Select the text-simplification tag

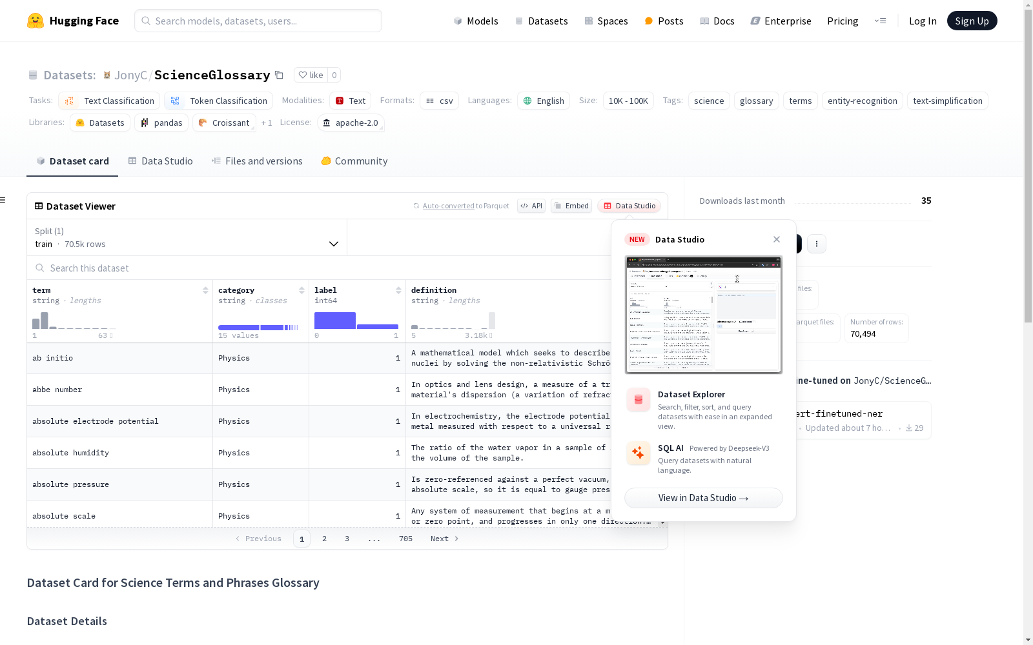pos(947,101)
